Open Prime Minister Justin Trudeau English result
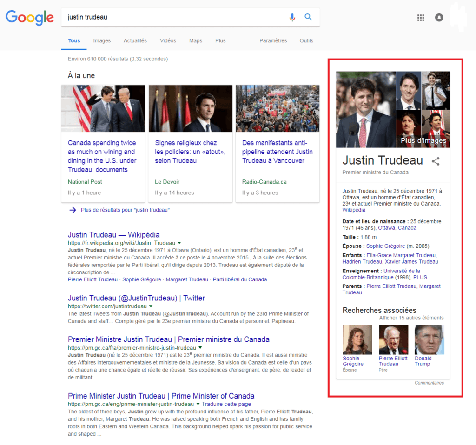 point(161,396)
